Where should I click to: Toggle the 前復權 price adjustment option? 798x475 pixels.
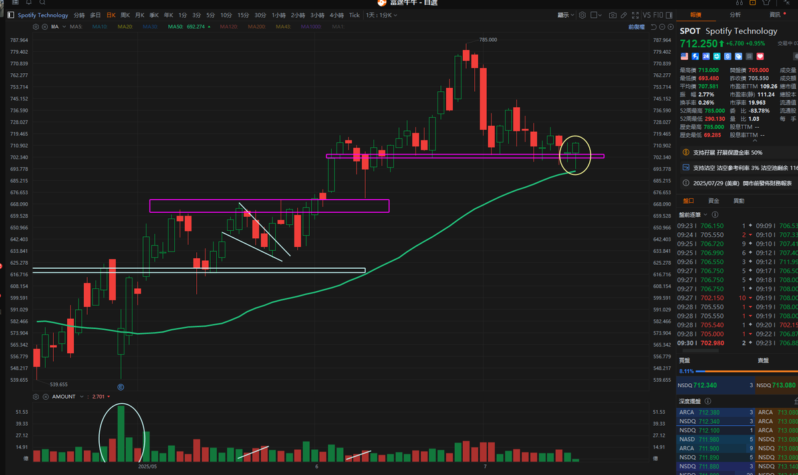(636, 27)
